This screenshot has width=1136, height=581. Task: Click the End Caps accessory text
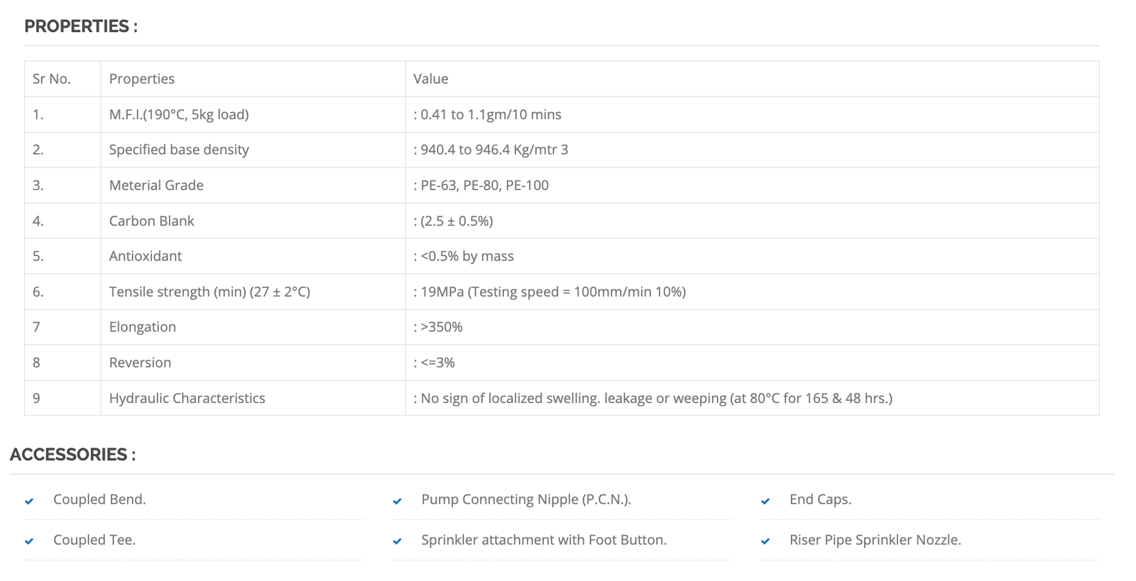[x=820, y=499]
